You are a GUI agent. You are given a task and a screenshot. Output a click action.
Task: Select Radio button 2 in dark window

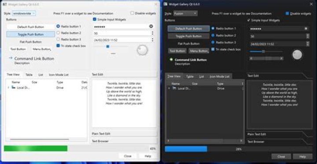tap(213, 36)
